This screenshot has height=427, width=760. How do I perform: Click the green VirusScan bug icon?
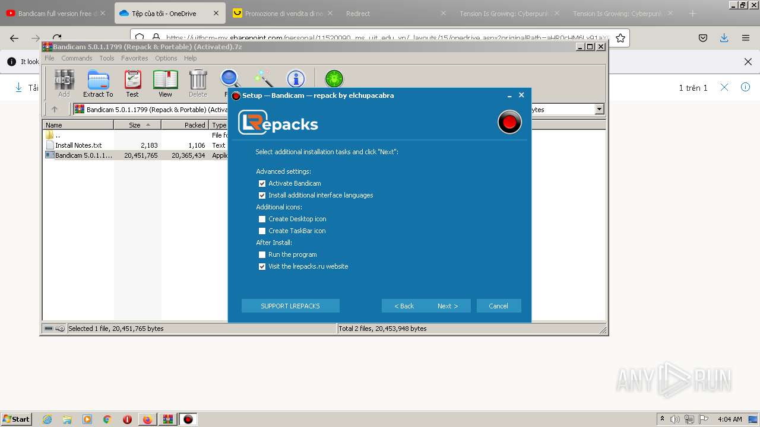point(334,78)
